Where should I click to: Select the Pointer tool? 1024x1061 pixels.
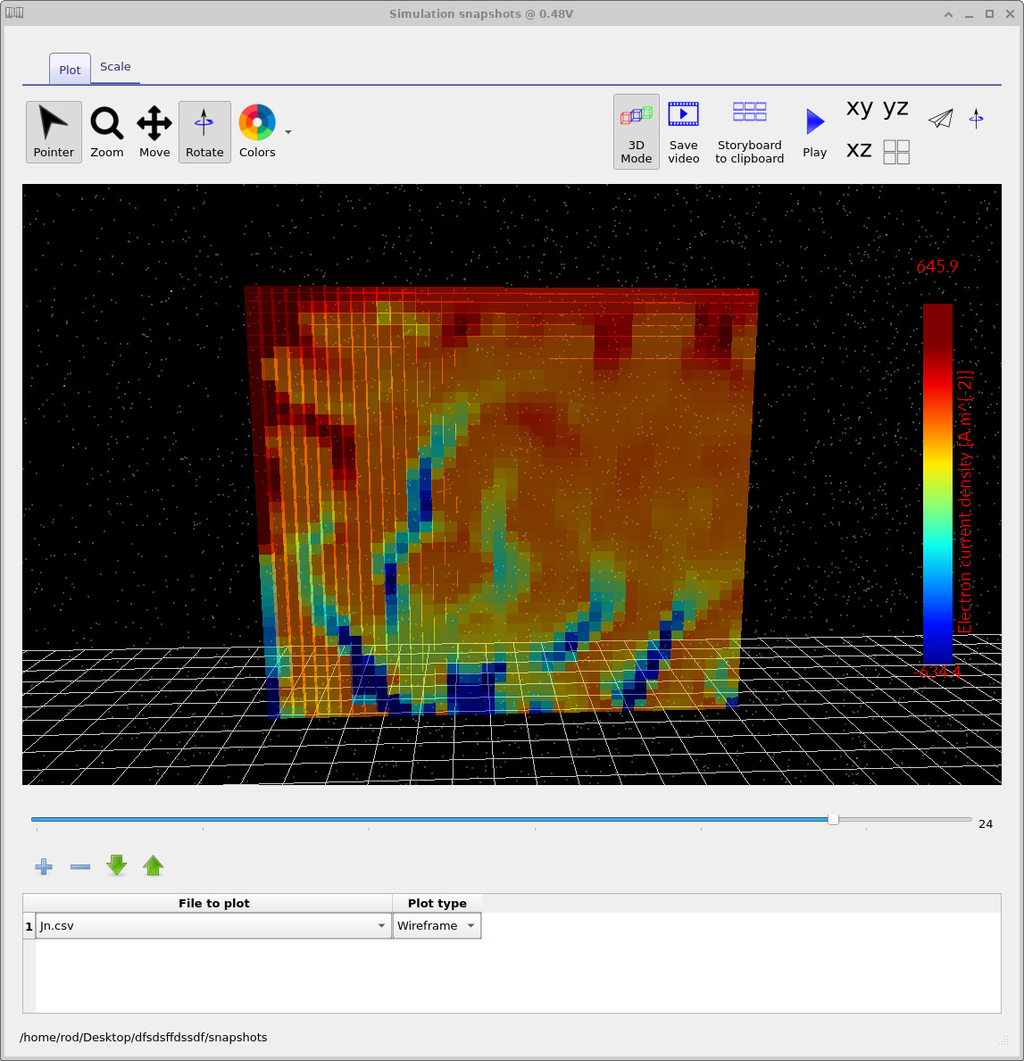point(53,131)
